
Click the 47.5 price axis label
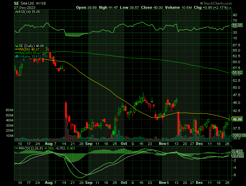tap(236, 95)
